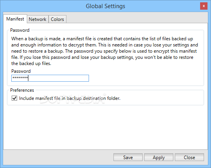The height and width of the screenshot is (168, 211).
Task: Switch to the Network tab
Action: 38,19
